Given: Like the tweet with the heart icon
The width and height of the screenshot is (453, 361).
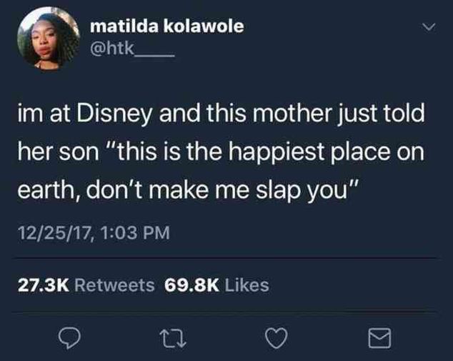Looking at the screenshot, I should 277,338.
